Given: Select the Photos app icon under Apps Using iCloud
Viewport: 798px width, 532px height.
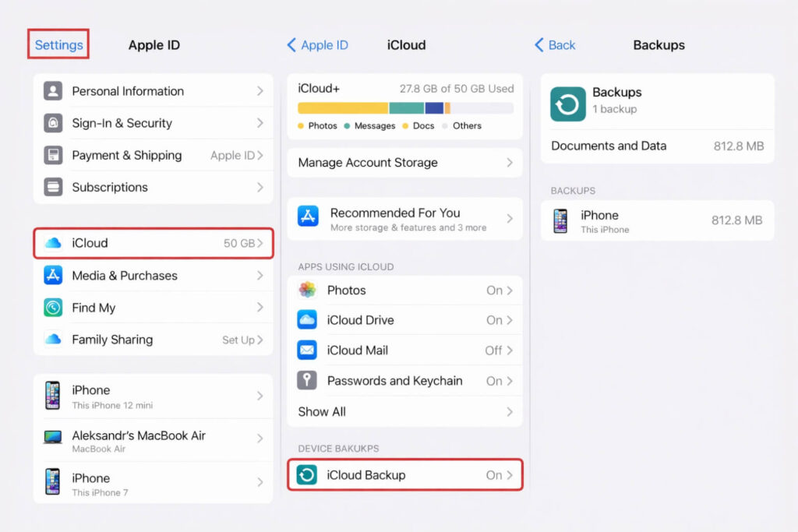Looking at the screenshot, I should tap(306, 290).
